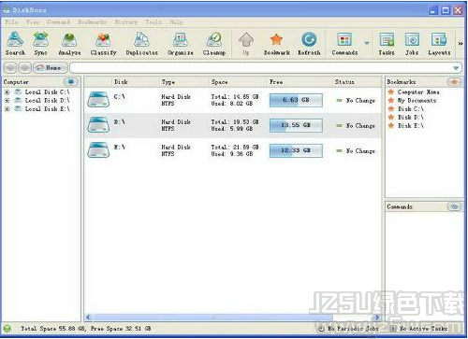
Task: Refresh the disk list
Action: (x=309, y=44)
